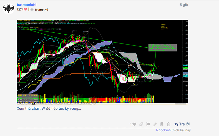Screen dimensions: 219x136
Task: Copy the post link with chain icon
Action: 141,124
